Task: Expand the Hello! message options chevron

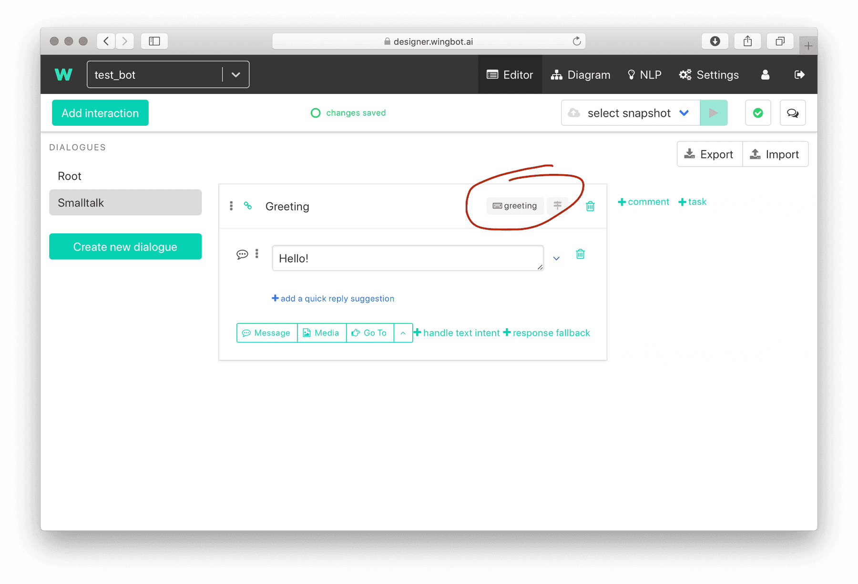Action: click(x=556, y=258)
